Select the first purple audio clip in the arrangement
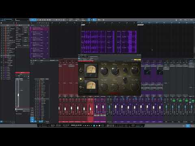This screenshot has height=146, width=195. tap(98, 42)
